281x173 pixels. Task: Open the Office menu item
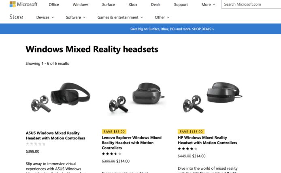click(x=54, y=5)
